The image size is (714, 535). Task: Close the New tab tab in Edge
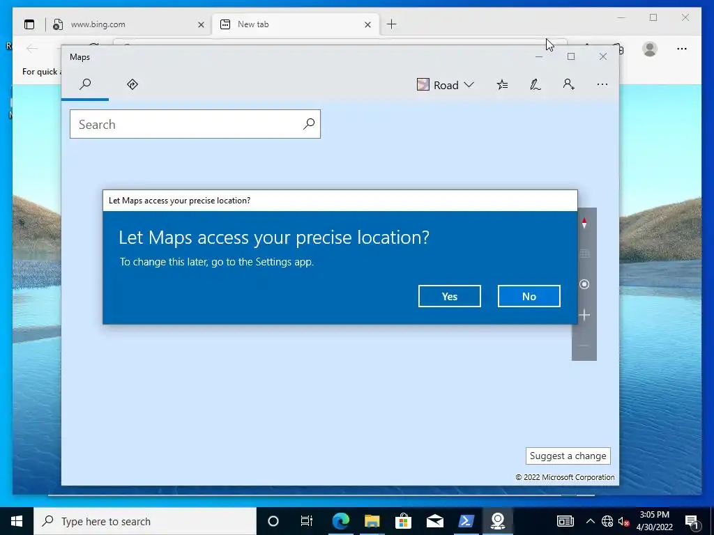(368, 24)
